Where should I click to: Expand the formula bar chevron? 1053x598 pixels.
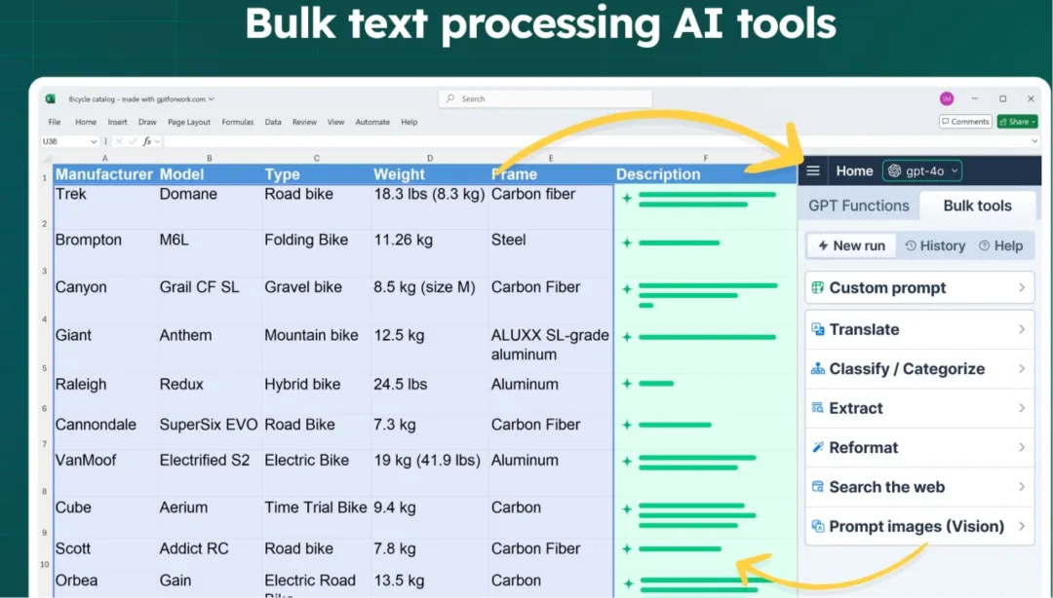point(1034,141)
